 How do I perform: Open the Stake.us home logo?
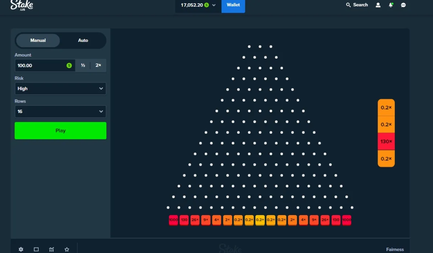pyautogui.click(x=22, y=5)
